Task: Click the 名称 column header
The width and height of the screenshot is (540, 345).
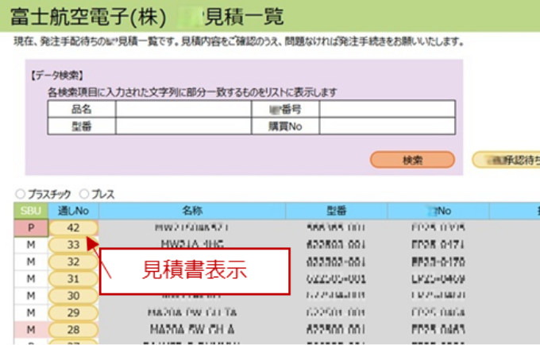Action: point(192,211)
